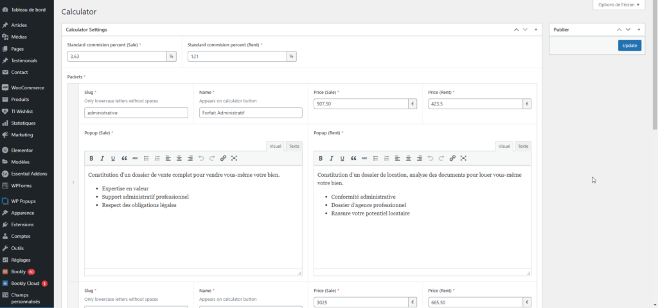The width and height of the screenshot is (658, 308).
Task: Toggle Italic in Popup (Rent) editor
Action: click(x=332, y=158)
